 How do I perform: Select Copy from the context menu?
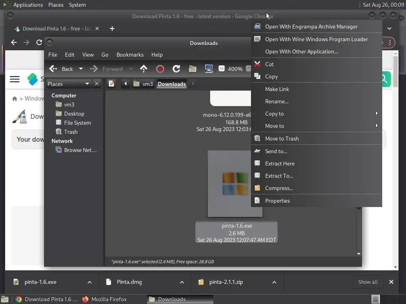pyautogui.click(x=316, y=76)
